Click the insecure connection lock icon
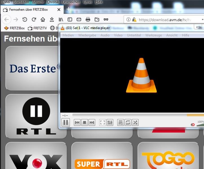Viewport: 204px width, 169px height. [x=134, y=20]
